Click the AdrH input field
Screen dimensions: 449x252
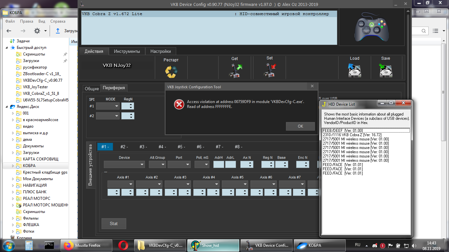tap(219, 165)
